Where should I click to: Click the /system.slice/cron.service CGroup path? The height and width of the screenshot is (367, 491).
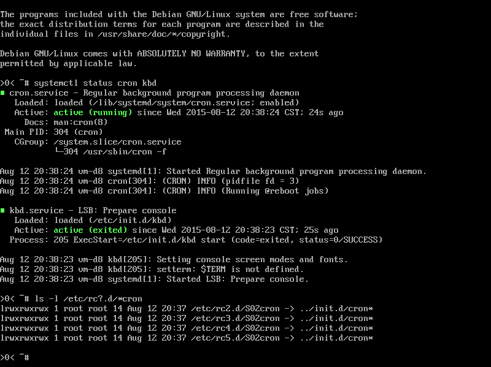(117, 142)
